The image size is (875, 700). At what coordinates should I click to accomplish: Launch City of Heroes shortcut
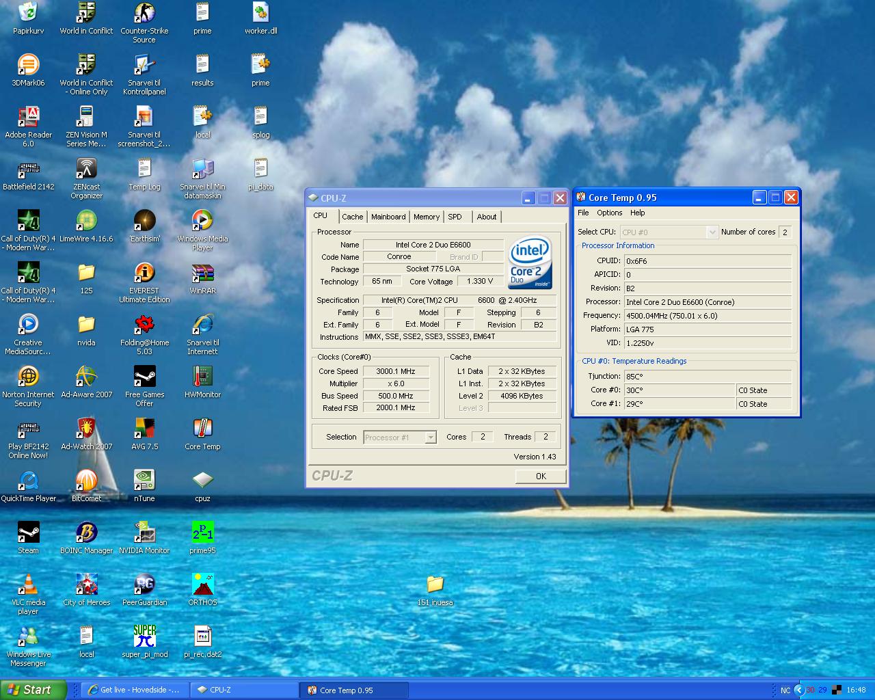[86, 584]
